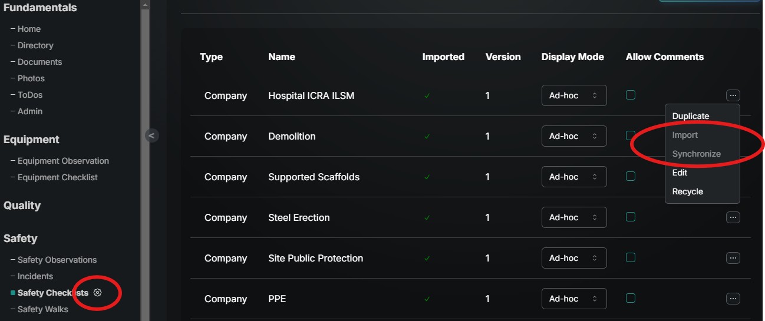The image size is (765, 321).
Task: Open Display Mode dropdown for Supported Scaffolds
Action: pos(573,177)
